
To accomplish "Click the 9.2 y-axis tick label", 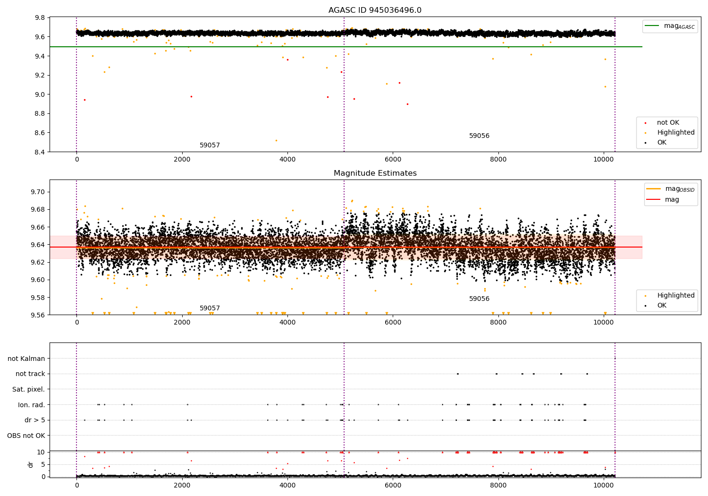I will [40, 76].
